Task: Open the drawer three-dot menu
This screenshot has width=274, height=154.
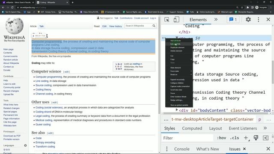Action: 167,149
